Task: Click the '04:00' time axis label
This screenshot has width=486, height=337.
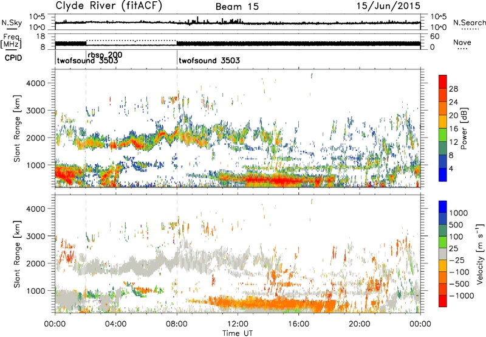Action: click(x=115, y=324)
